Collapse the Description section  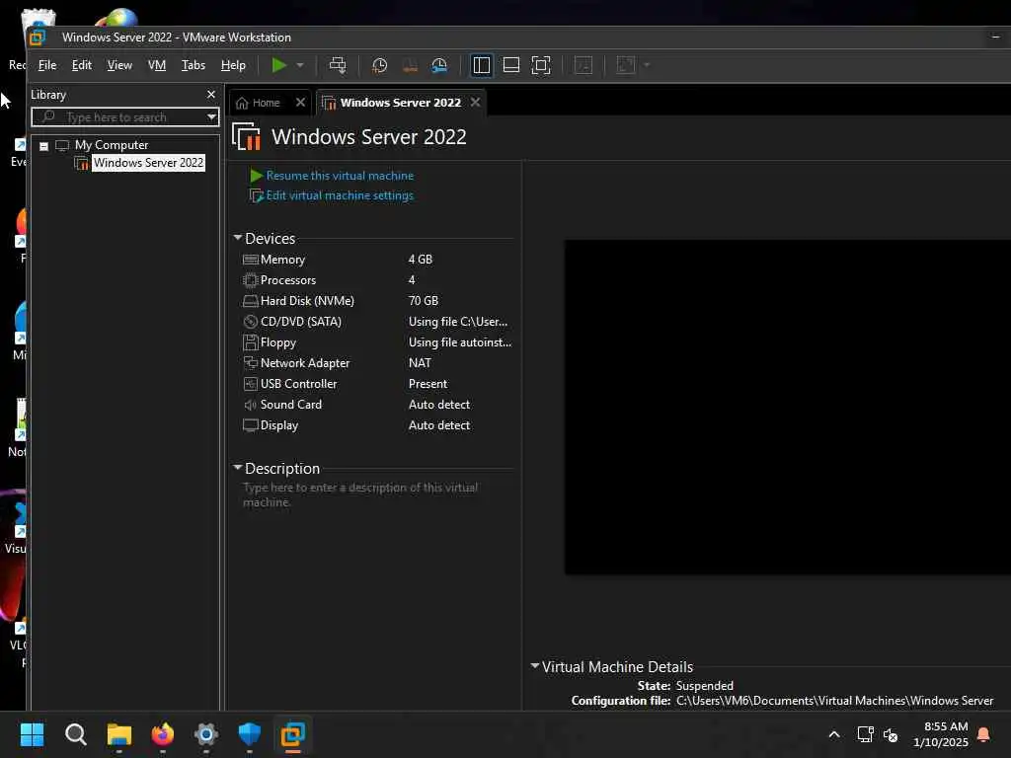pyautogui.click(x=237, y=468)
